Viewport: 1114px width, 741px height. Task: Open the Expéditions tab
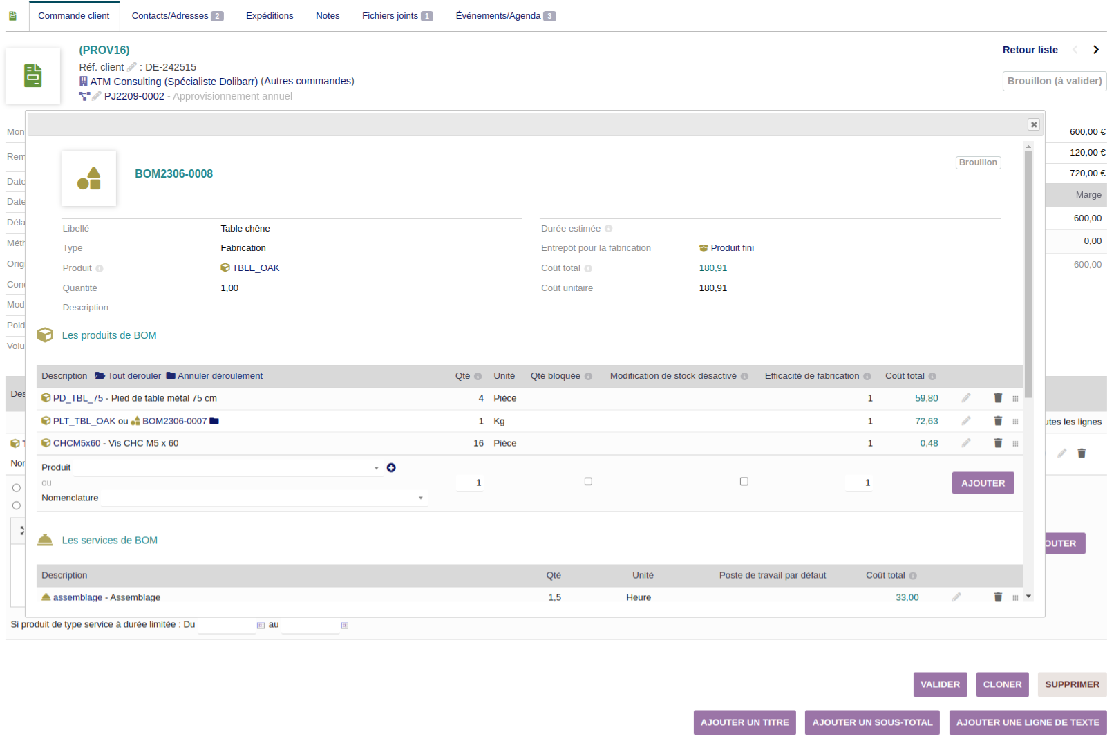[x=270, y=16]
